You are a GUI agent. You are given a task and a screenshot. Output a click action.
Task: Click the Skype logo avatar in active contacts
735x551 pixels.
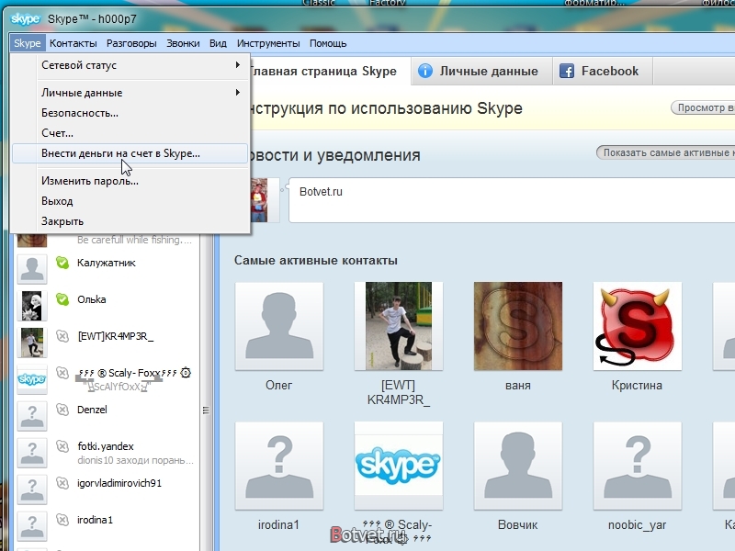point(399,466)
